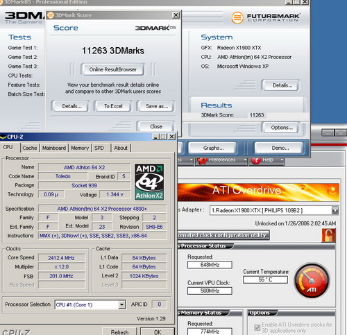This screenshot has height=335, width=347.
Task: Click the Current Temperature 55 °C field
Action: 265,280
